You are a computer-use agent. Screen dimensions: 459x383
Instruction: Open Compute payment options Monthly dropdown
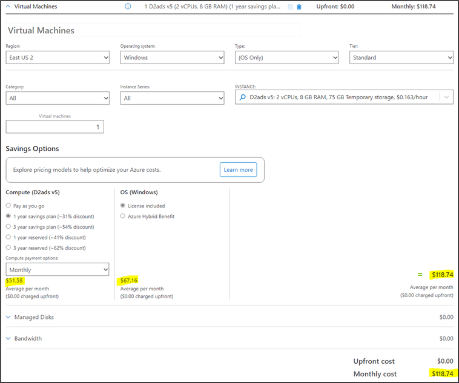[x=58, y=269]
